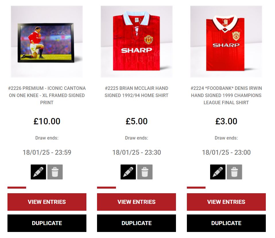Edit the Denis Irwin shirt draw (pencil icon)
Viewport: 275px width, 238px height.
(x=218, y=172)
